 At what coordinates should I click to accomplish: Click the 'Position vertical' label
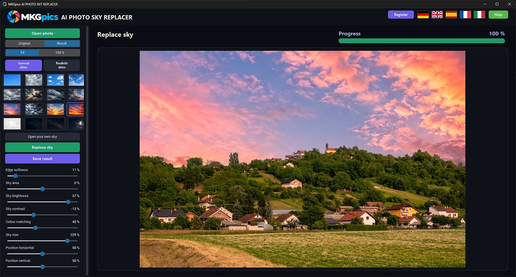(x=18, y=260)
